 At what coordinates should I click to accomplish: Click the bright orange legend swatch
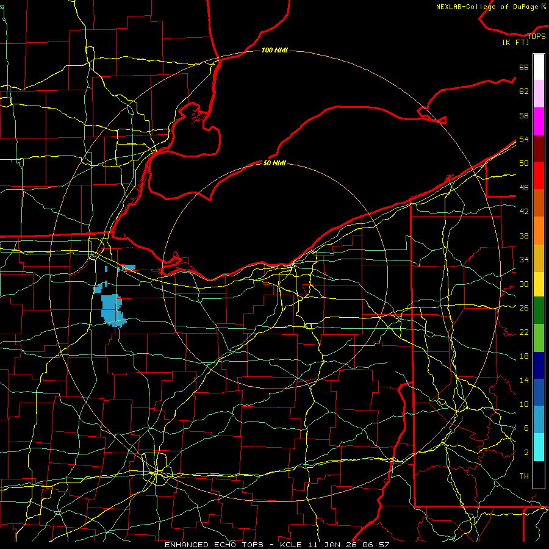click(539, 230)
